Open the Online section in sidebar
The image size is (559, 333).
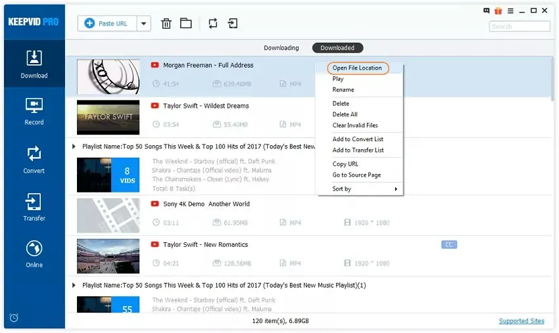coord(34,254)
